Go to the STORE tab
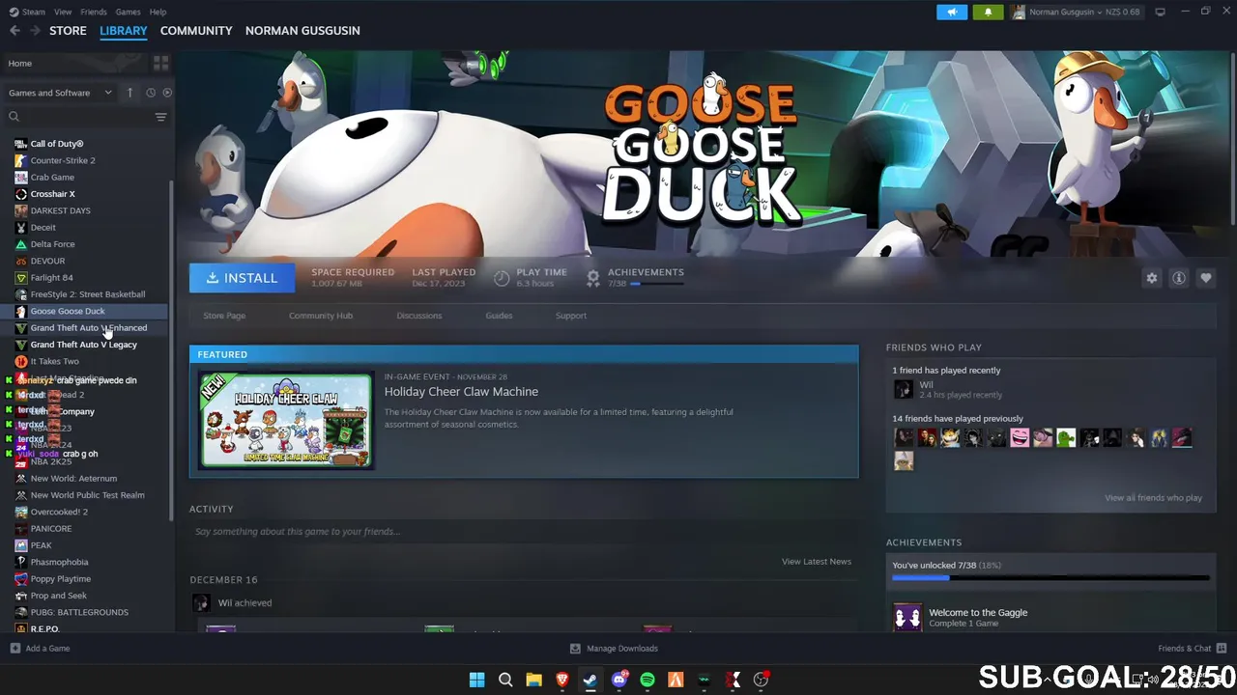The height and width of the screenshot is (695, 1237). coord(68,31)
